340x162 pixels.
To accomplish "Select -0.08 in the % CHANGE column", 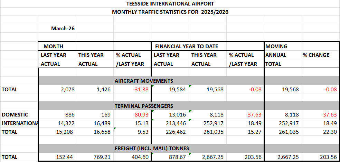I will click(x=321, y=90).
